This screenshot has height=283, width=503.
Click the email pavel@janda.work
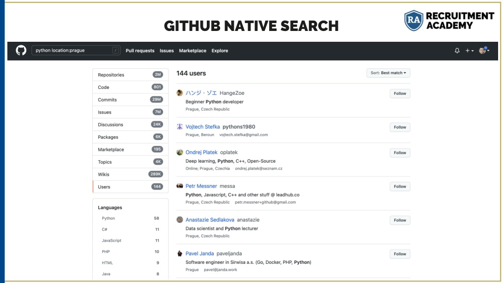click(x=221, y=270)
